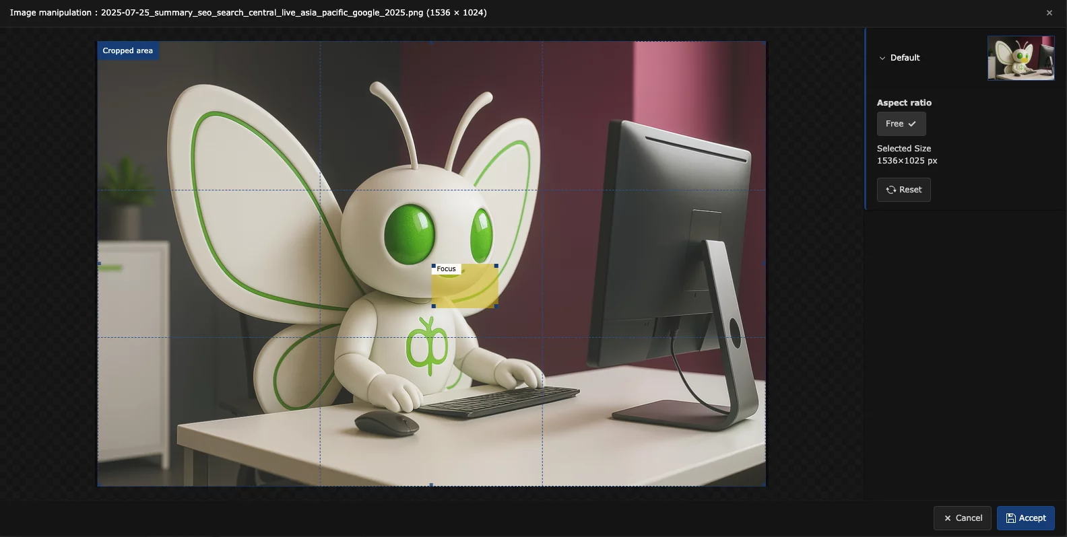Reset the crop selection
This screenshot has width=1067, height=537.
[x=903, y=190]
